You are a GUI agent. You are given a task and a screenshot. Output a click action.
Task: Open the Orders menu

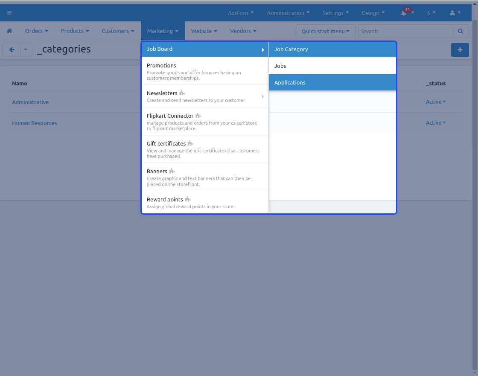coord(37,31)
